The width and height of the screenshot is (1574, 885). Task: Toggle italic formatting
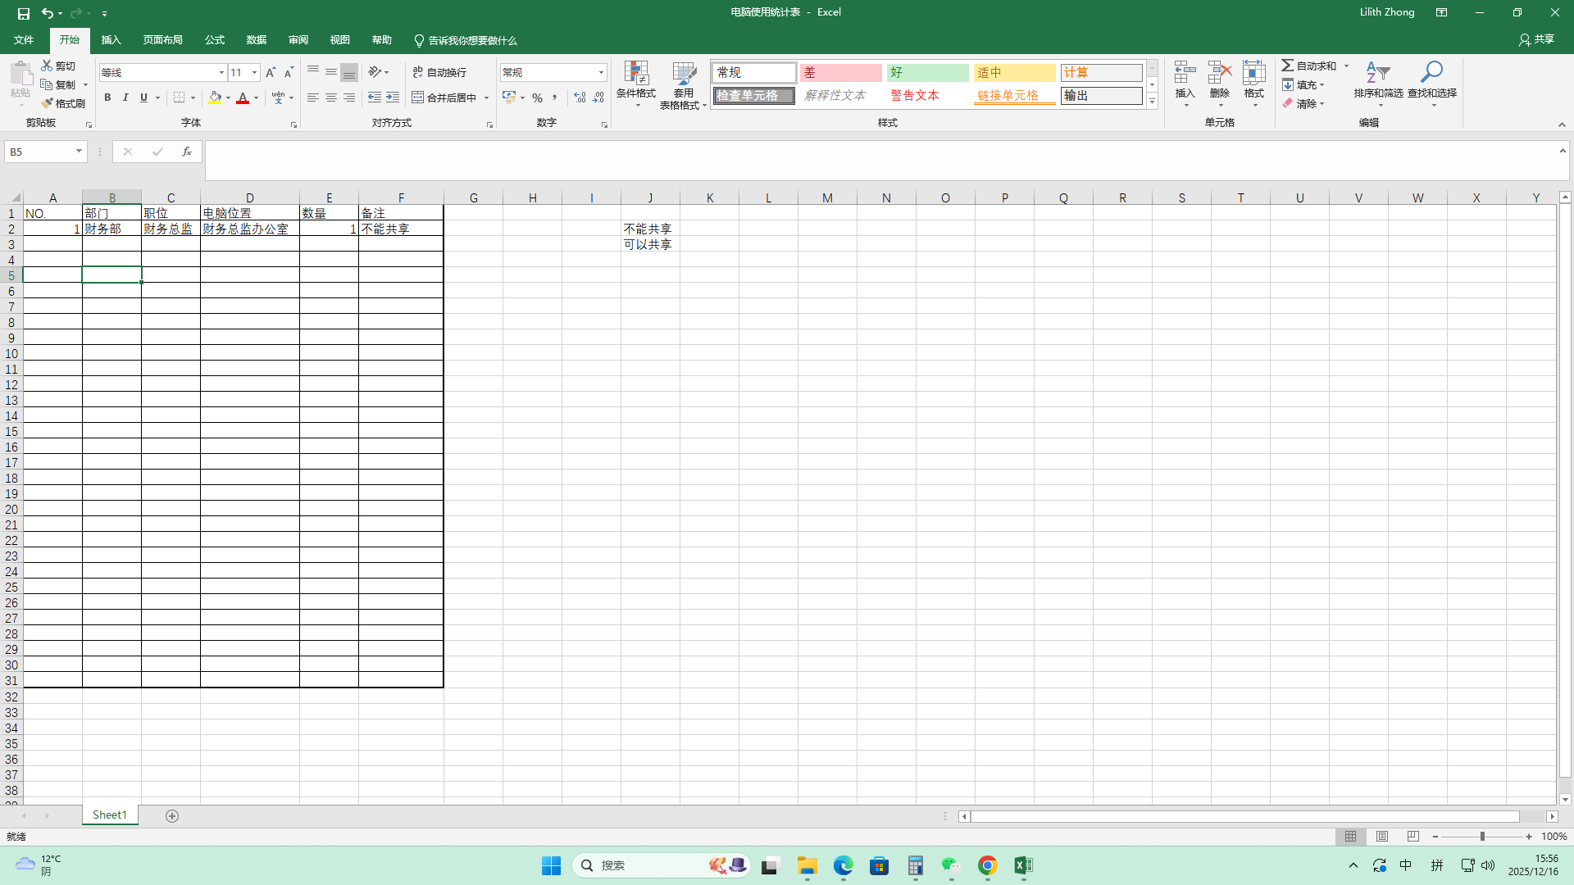[125, 98]
